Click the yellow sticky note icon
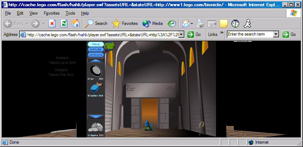Image resolution: width=303 pixels, height=147 pixels. coord(224,23)
